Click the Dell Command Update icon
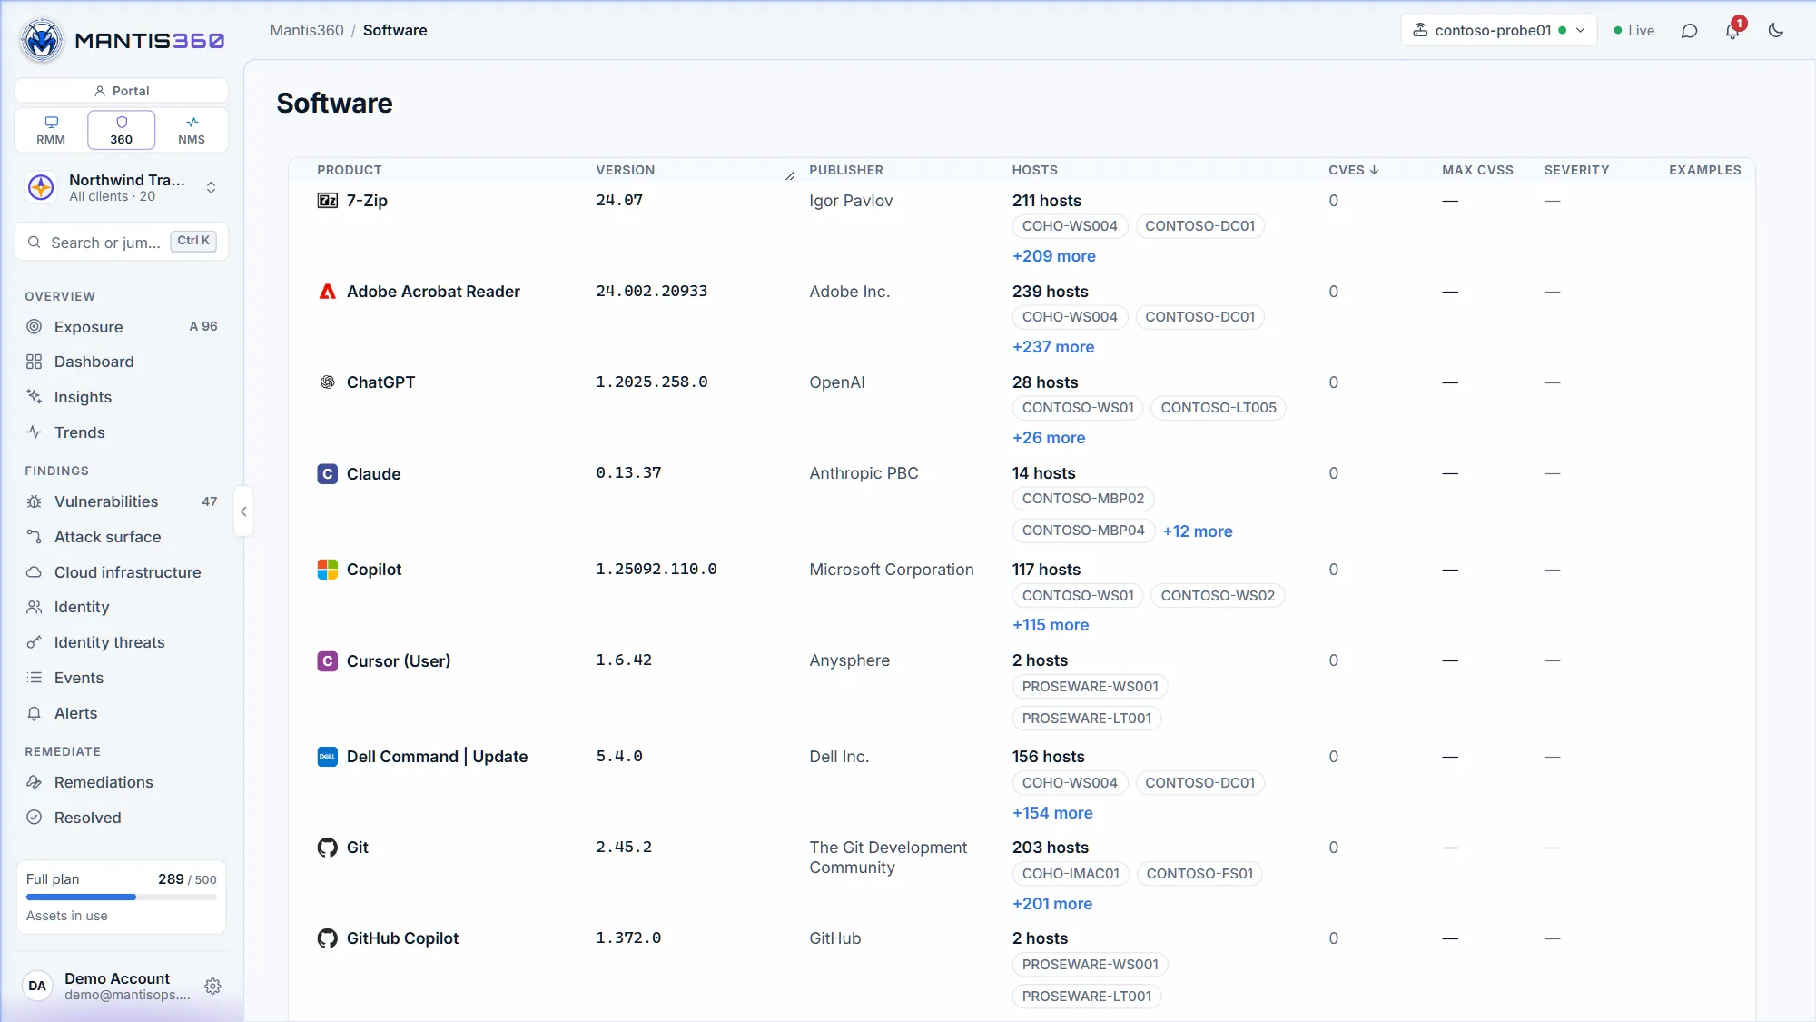The width and height of the screenshot is (1816, 1022). point(328,757)
